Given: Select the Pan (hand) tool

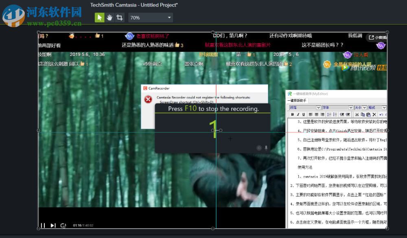Looking at the screenshot, I should [x=109, y=18].
